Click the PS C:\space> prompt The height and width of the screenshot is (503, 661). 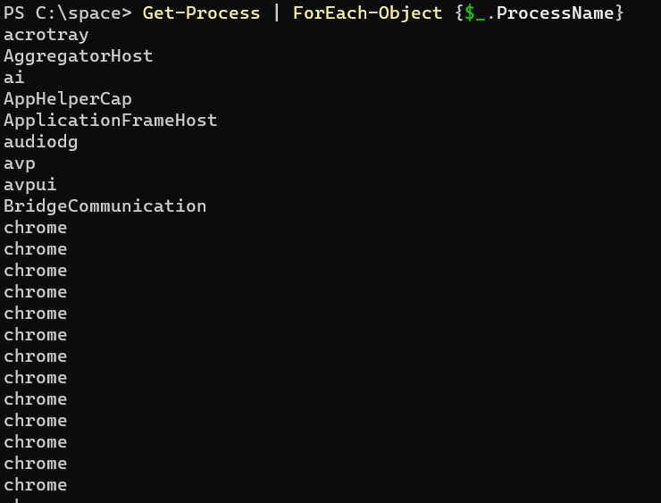68,13
